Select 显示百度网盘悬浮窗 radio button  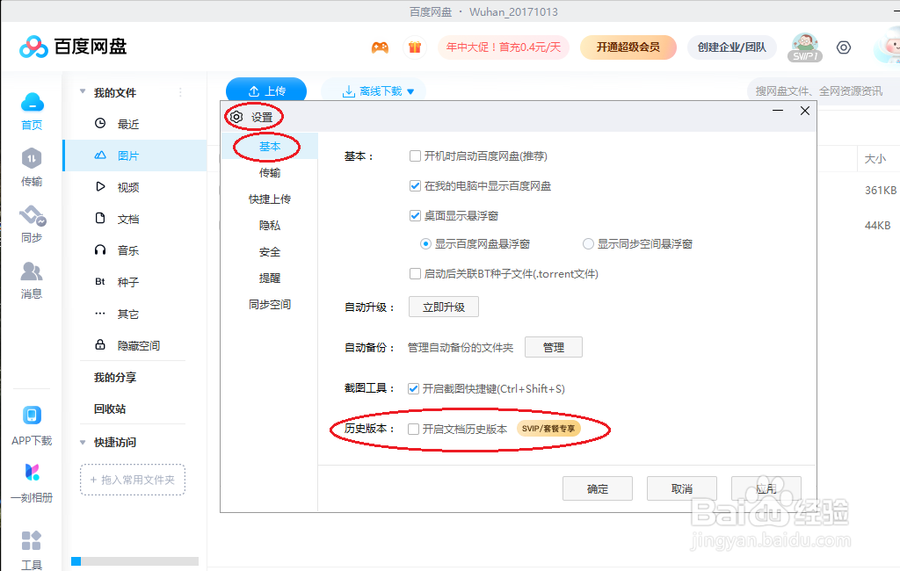pos(425,244)
